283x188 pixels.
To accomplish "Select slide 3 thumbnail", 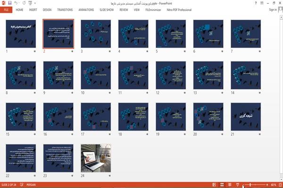I will pos(96,34).
